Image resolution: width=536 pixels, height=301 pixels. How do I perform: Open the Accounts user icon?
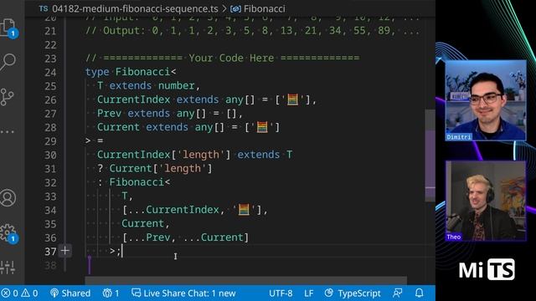[8, 198]
